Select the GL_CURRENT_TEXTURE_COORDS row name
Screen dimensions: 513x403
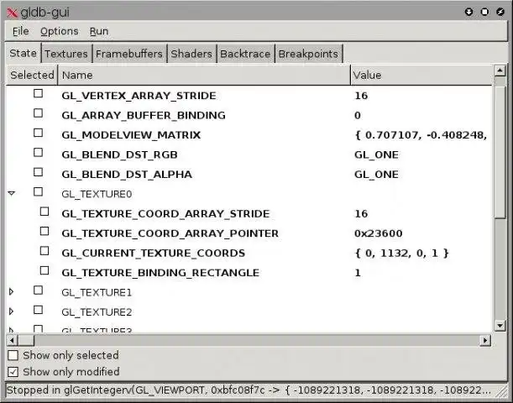pyautogui.click(x=153, y=253)
